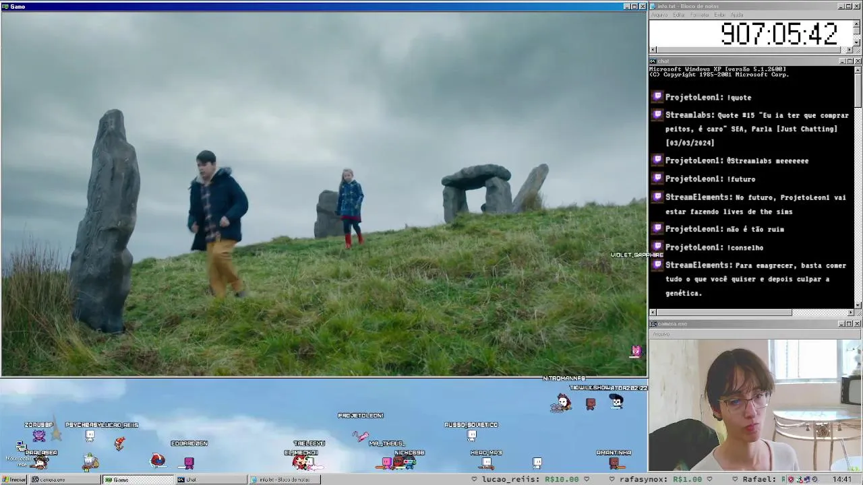Click chat horizontal scrollbar right arrow

(850, 313)
